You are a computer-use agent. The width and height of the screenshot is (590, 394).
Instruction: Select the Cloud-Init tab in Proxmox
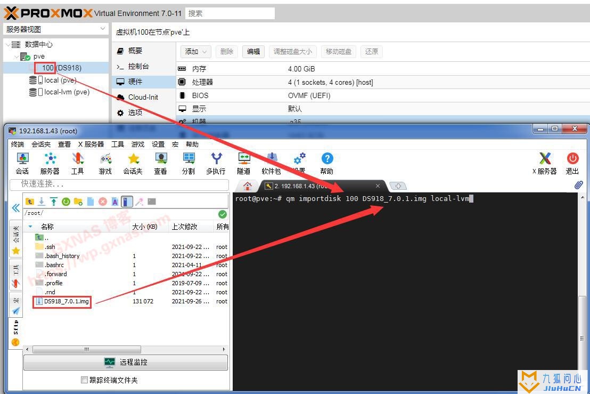[x=144, y=97]
